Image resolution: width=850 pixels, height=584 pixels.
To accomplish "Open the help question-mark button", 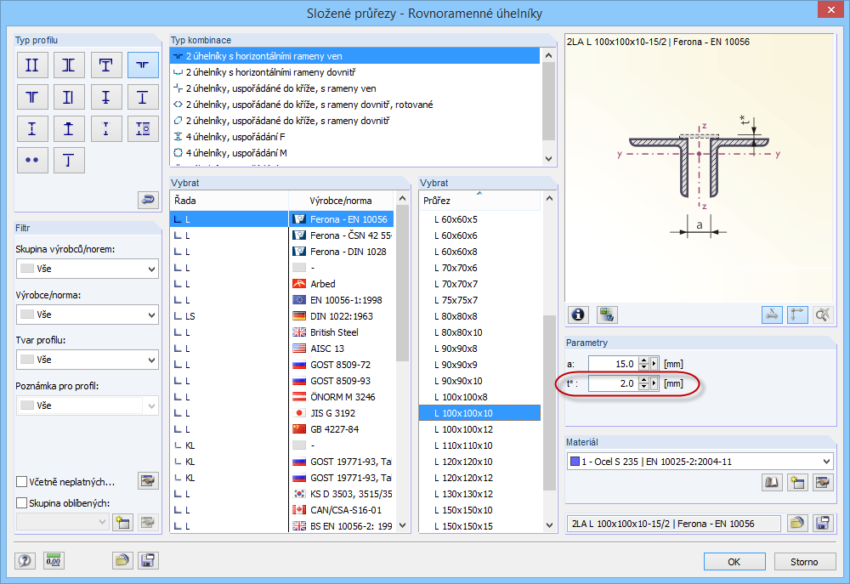I will point(25,560).
